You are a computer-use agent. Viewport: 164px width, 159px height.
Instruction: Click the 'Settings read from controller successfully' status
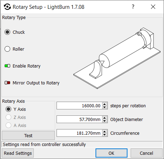(44, 144)
